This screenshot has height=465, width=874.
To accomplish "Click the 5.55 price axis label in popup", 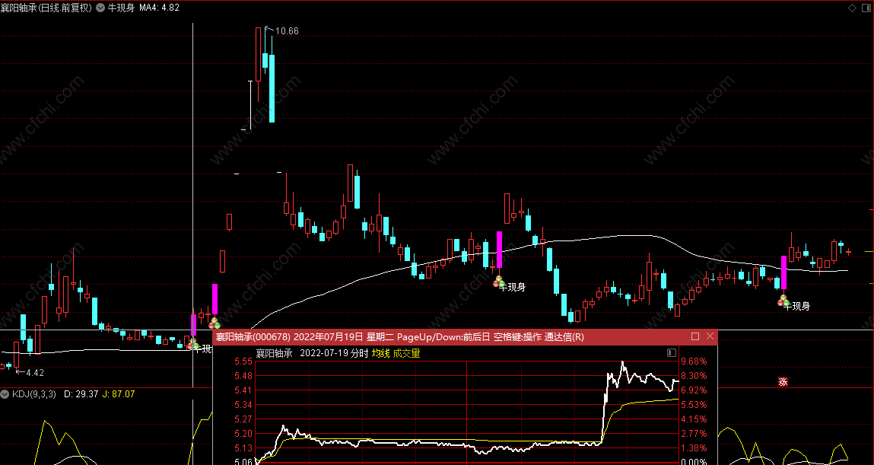I will pos(243,361).
